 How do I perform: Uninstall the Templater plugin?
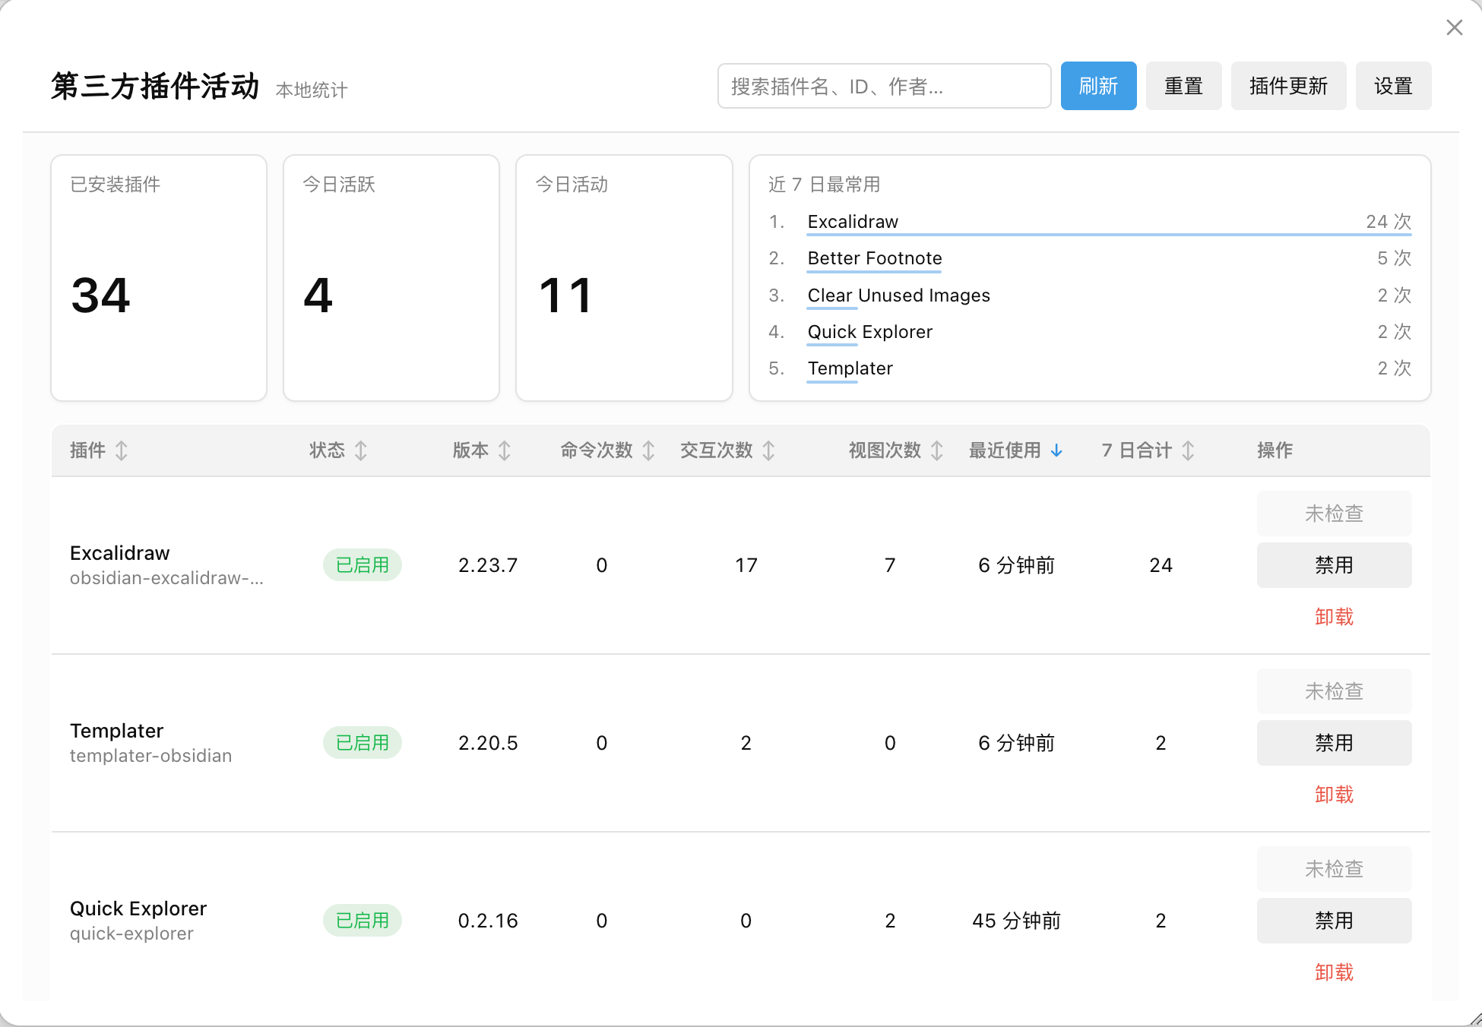pyautogui.click(x=1334, y=795)
